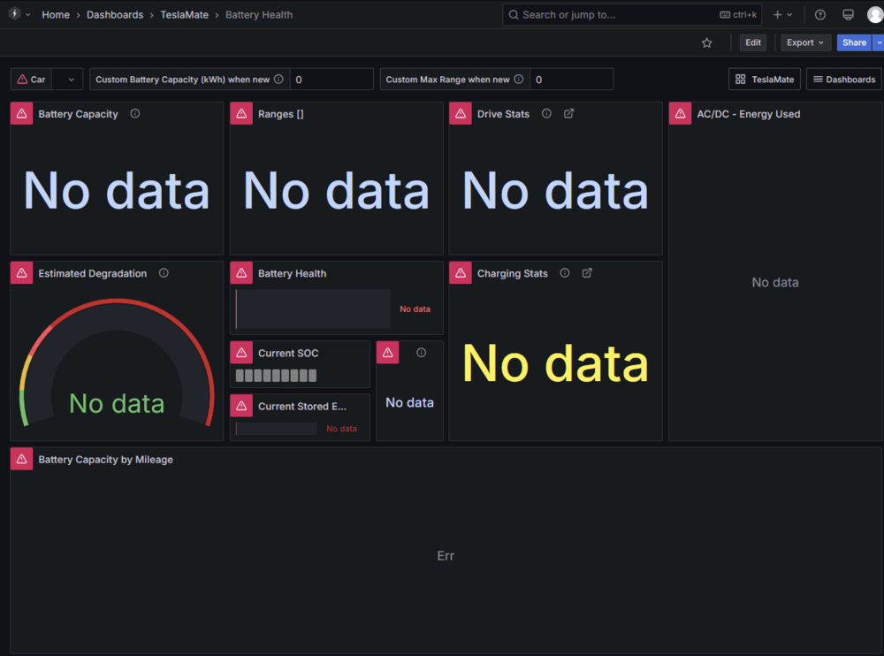Open the user profile avatar
Image resolution: width=884 pixels, height=656 pixels.
click(875, 15)
